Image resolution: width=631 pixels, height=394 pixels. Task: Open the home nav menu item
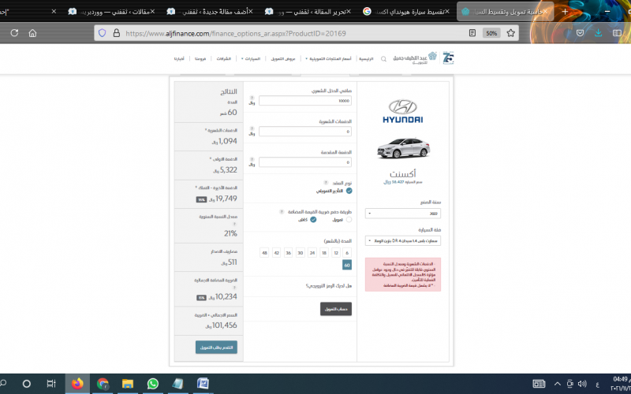(x=366, y=58)
